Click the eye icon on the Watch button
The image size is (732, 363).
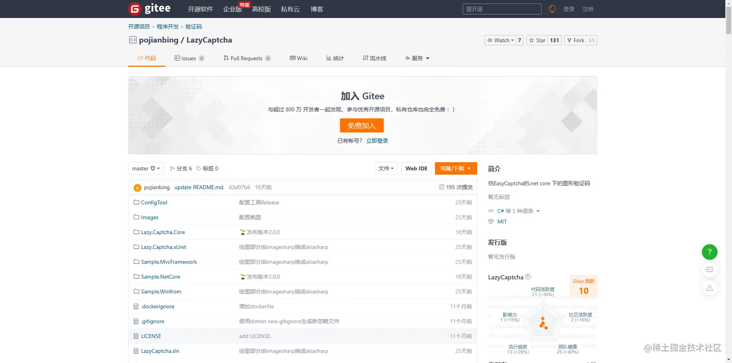pos(490,40)
